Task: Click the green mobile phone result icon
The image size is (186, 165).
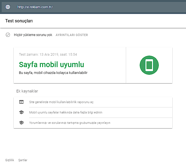Action: coord(149,65)
